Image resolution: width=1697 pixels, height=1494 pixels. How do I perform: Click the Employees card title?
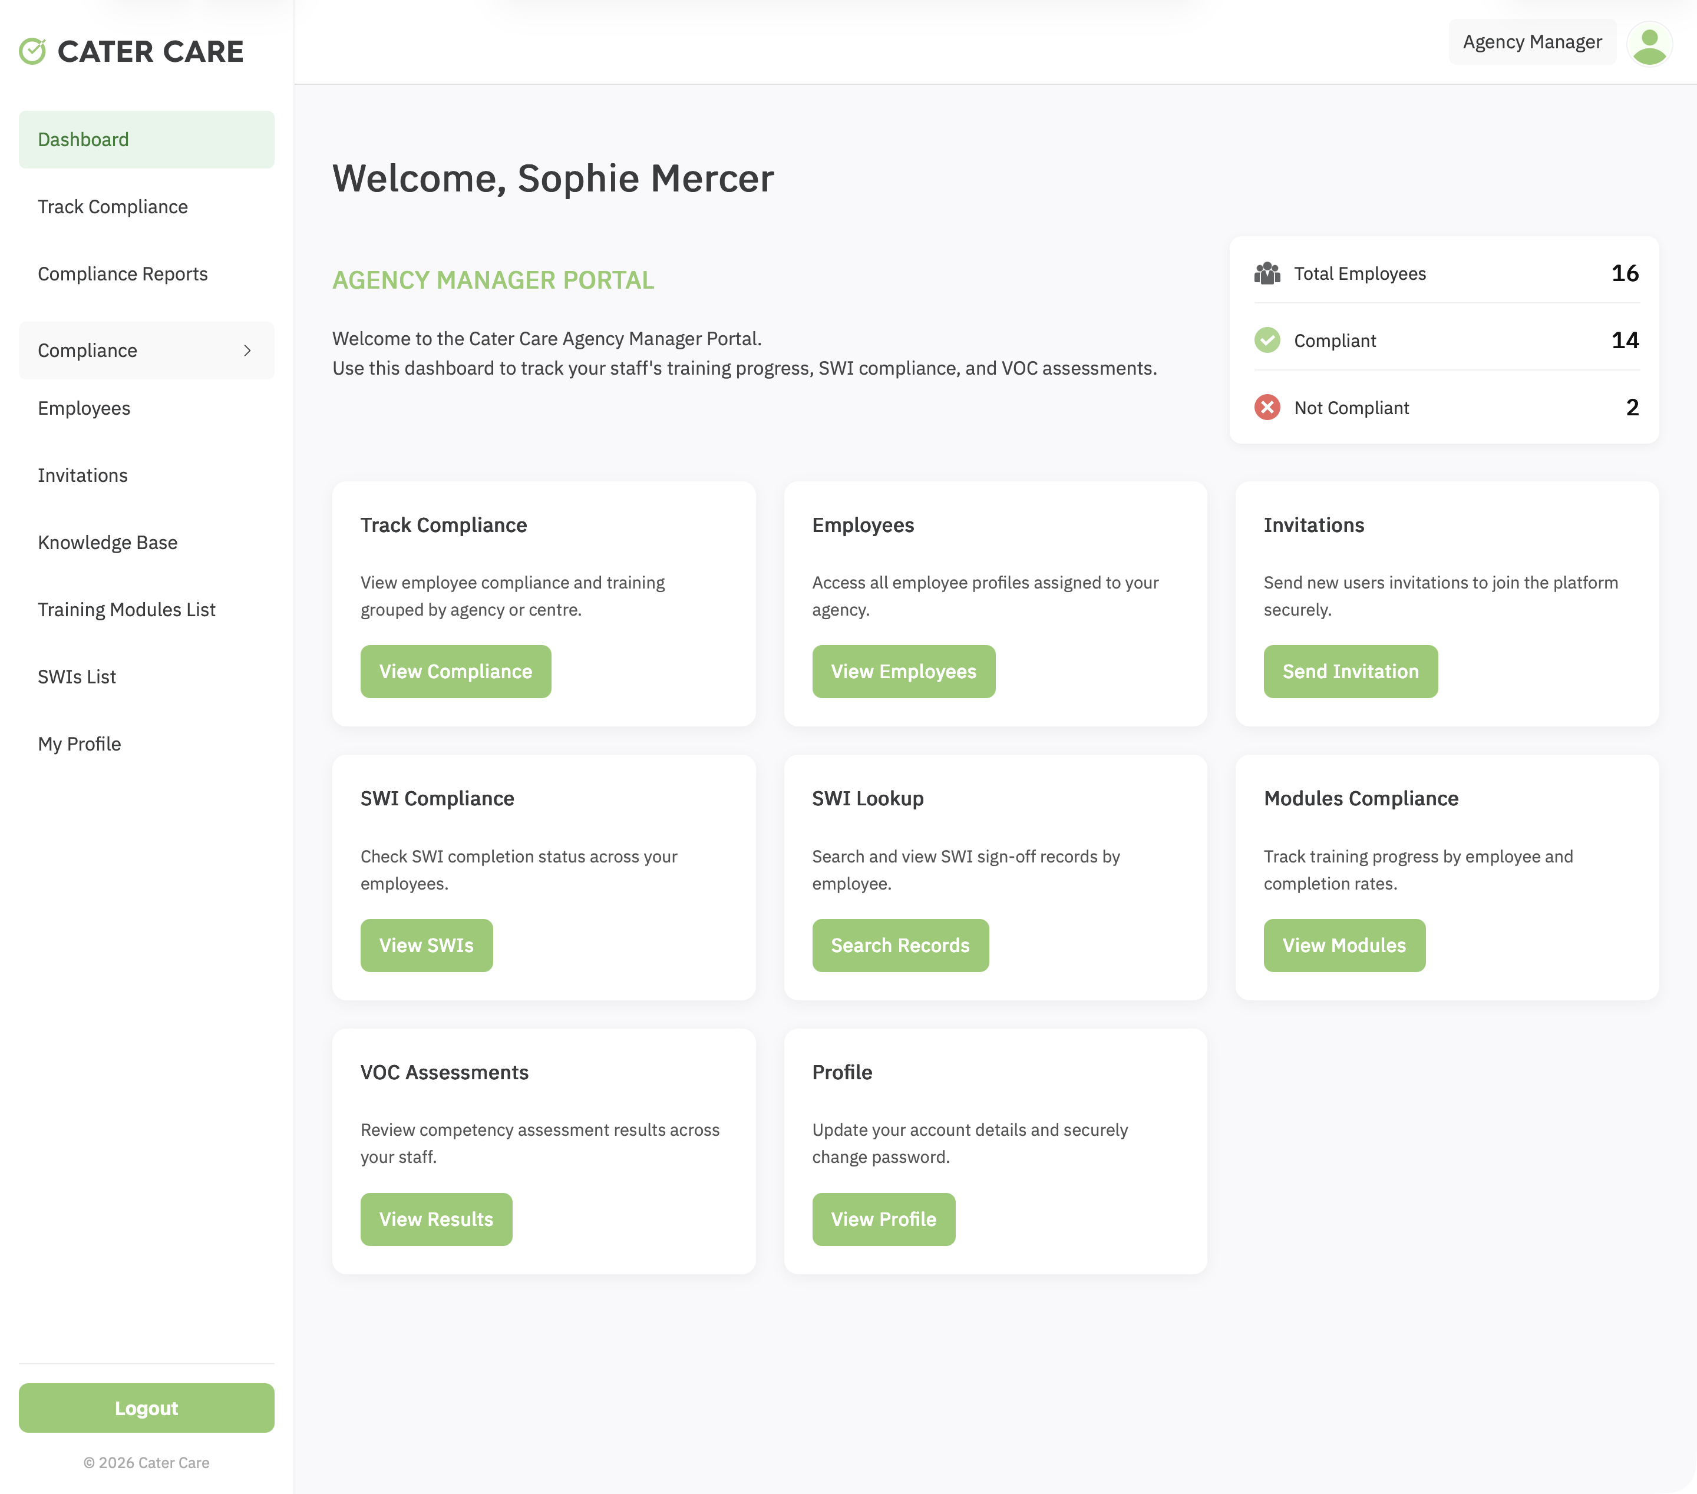pyautogui.click(x=863, y=525)
